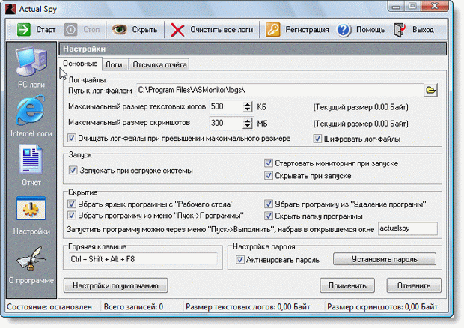This screenshot has width=464, height=328.
Task: Toggle Шифровать лог-файлы checkbox
Action: [x=317, y=139]
